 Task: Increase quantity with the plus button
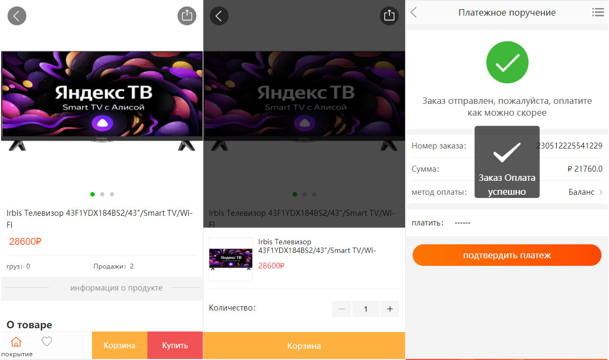(x=390, y=309)
